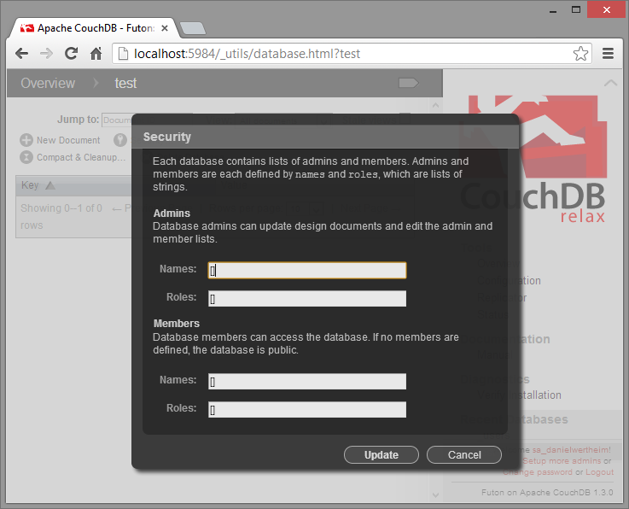Image resolution: width=629 pixels, height=509 pixels.
Task: Click the browser back arrow
Action: [x=21, y=54]
